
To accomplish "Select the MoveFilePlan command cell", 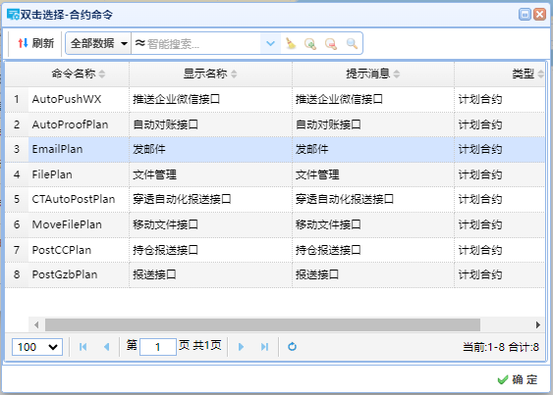I will 79,224.
